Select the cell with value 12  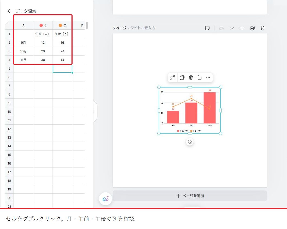point(43,42)
